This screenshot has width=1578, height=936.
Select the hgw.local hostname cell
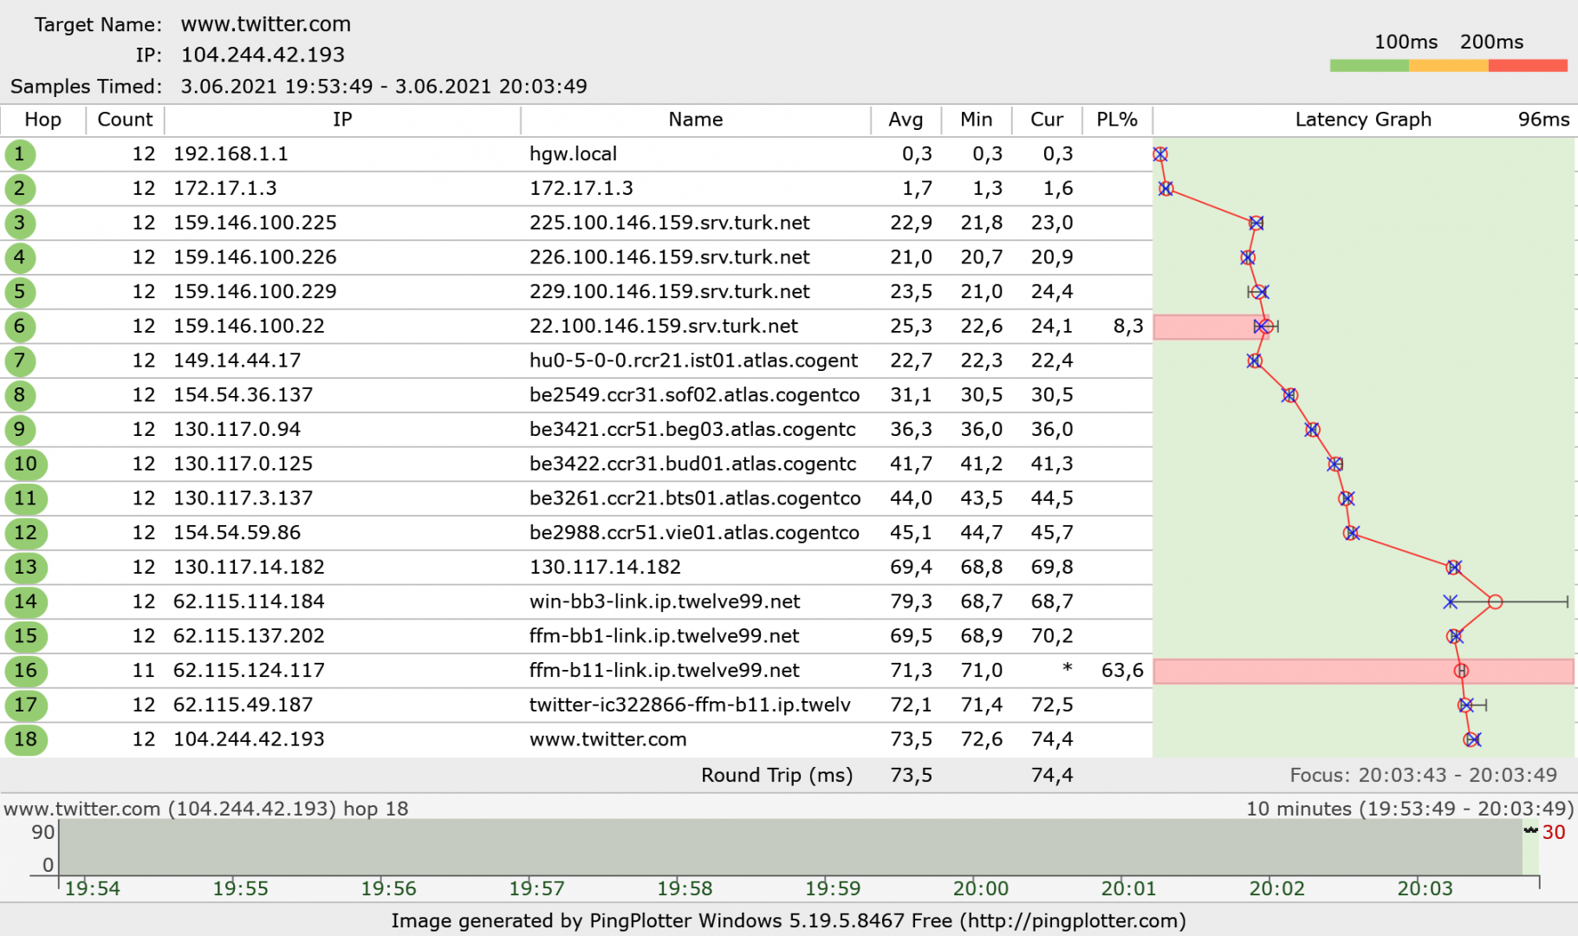pyautogui.click(x=573, y=154)
